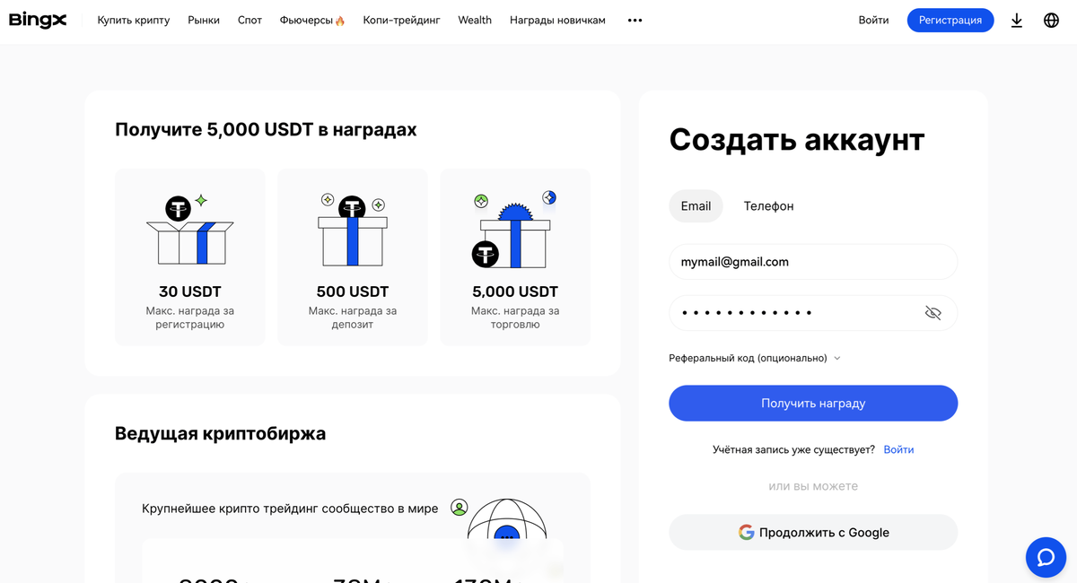Open the BingX logo home link

click(x=38, y=20)
